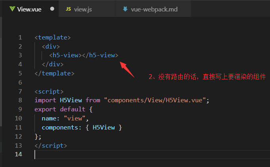The image size is (270, 167).
Task: Click the closing </div> tag on line 4
Action: 53,64
